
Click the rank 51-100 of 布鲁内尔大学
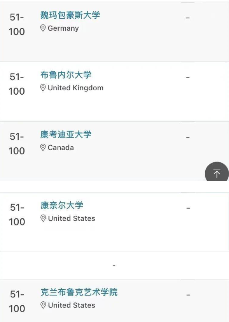17,84
